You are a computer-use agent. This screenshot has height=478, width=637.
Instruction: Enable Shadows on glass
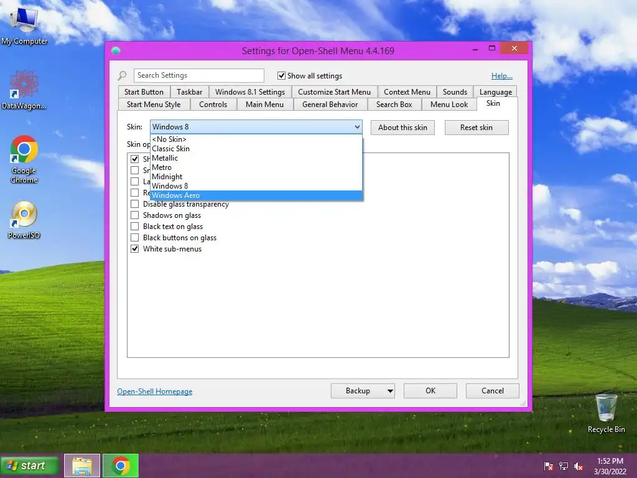click(x=134, y=215)
